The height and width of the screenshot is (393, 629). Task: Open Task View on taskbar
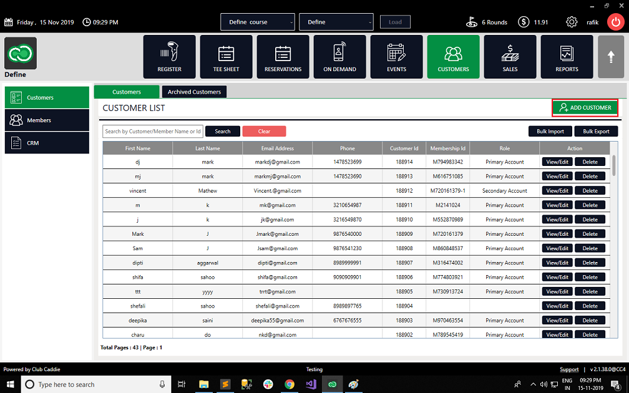pyautogui.click(x=182, y=384)
